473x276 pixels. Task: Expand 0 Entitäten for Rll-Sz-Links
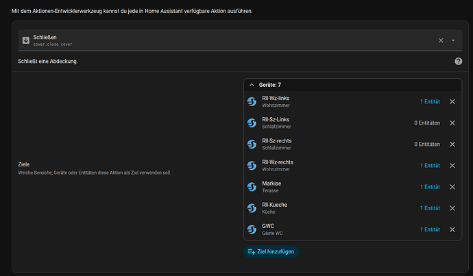(x=427, y=123)
